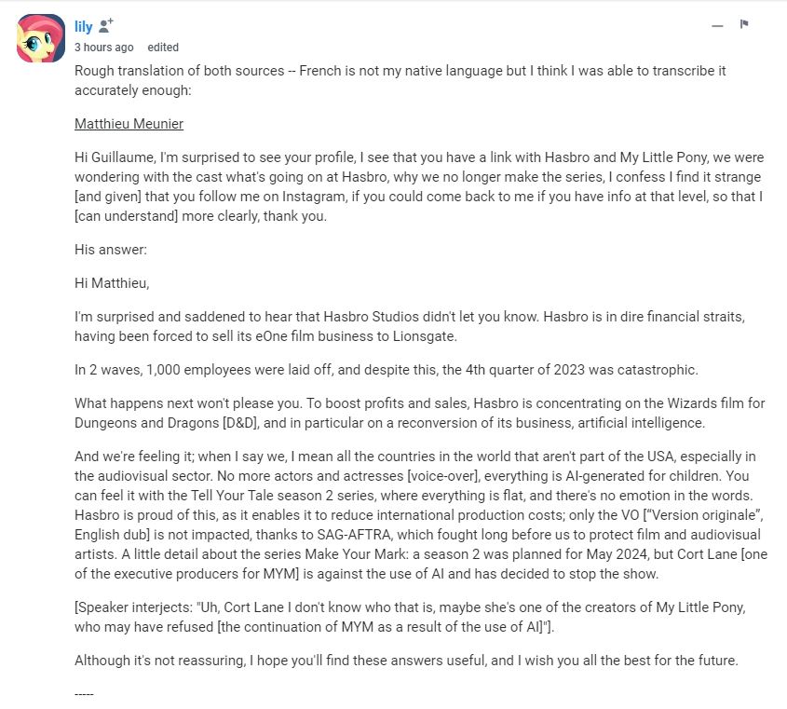Open the profile of username lily
787x709 pixels.
pos(83,27)
